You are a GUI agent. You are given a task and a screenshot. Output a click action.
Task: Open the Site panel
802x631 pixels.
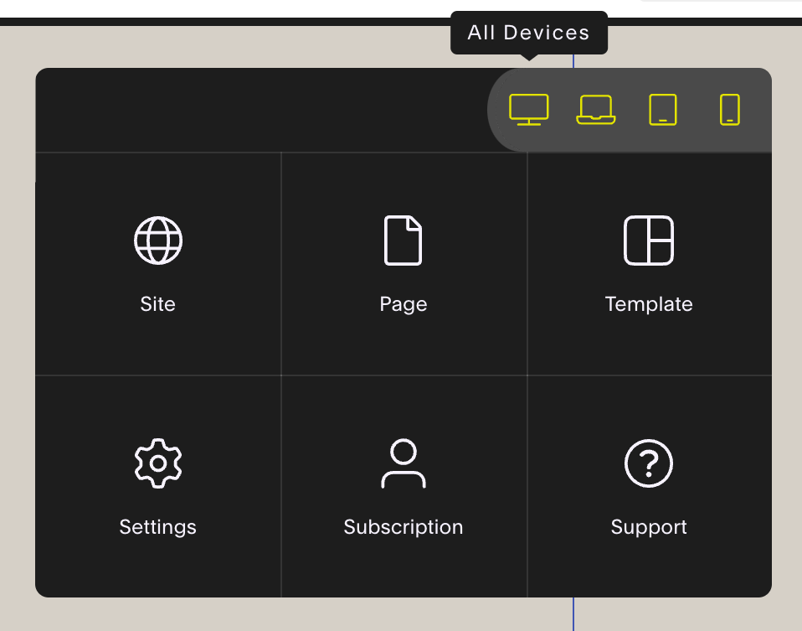[157, 264]
